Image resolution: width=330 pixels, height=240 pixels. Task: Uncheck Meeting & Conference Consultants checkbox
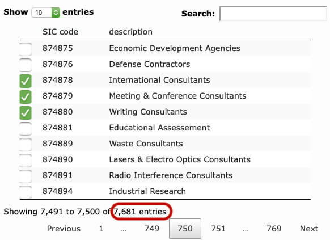point(26,97)
